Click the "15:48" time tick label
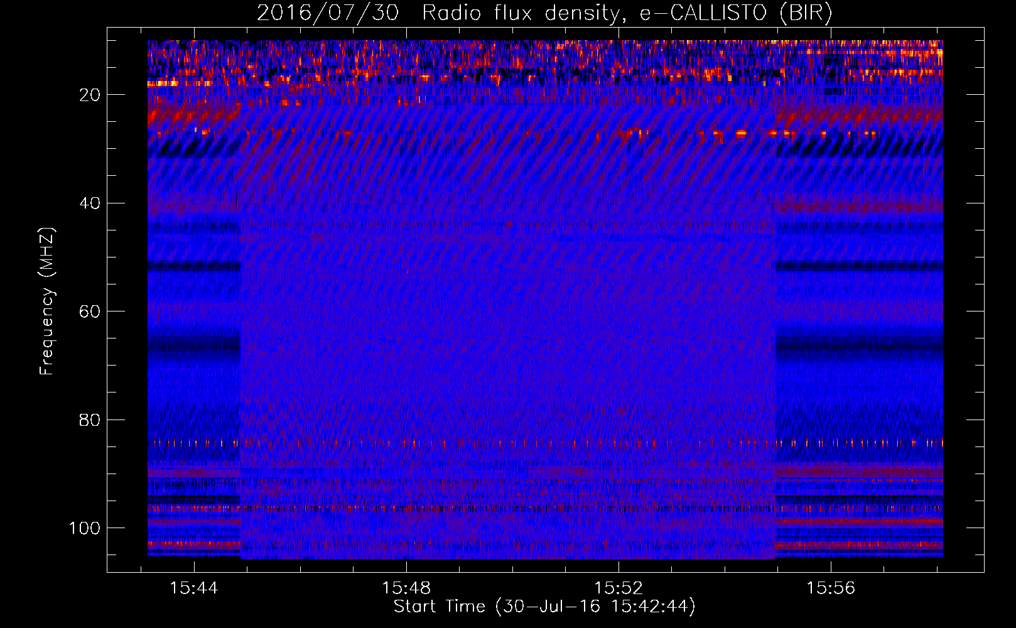The width and height of the screenshot is (1016, 628). click(406, 588)
